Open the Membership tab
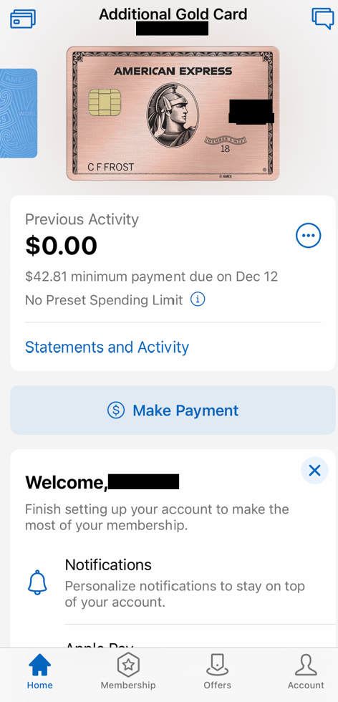Viewport: 338px width, 702px height. tap(128, 671)
